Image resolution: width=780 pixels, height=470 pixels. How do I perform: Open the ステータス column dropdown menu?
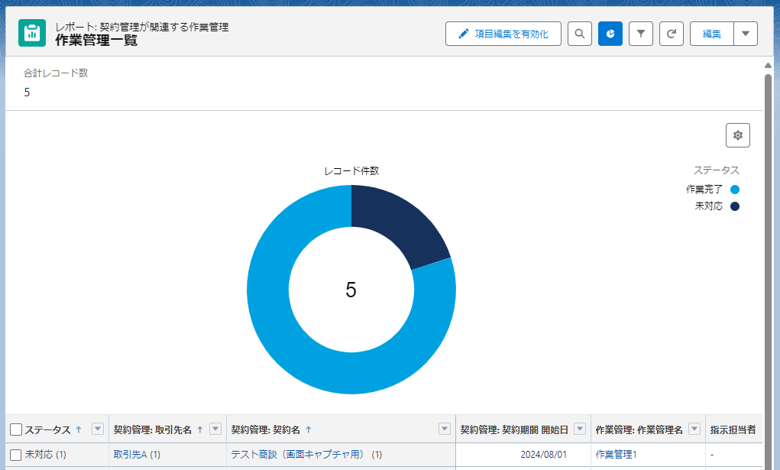[x=97, y=429]
